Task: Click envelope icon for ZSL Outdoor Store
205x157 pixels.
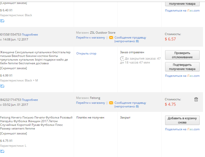Action: click(111, 38)
